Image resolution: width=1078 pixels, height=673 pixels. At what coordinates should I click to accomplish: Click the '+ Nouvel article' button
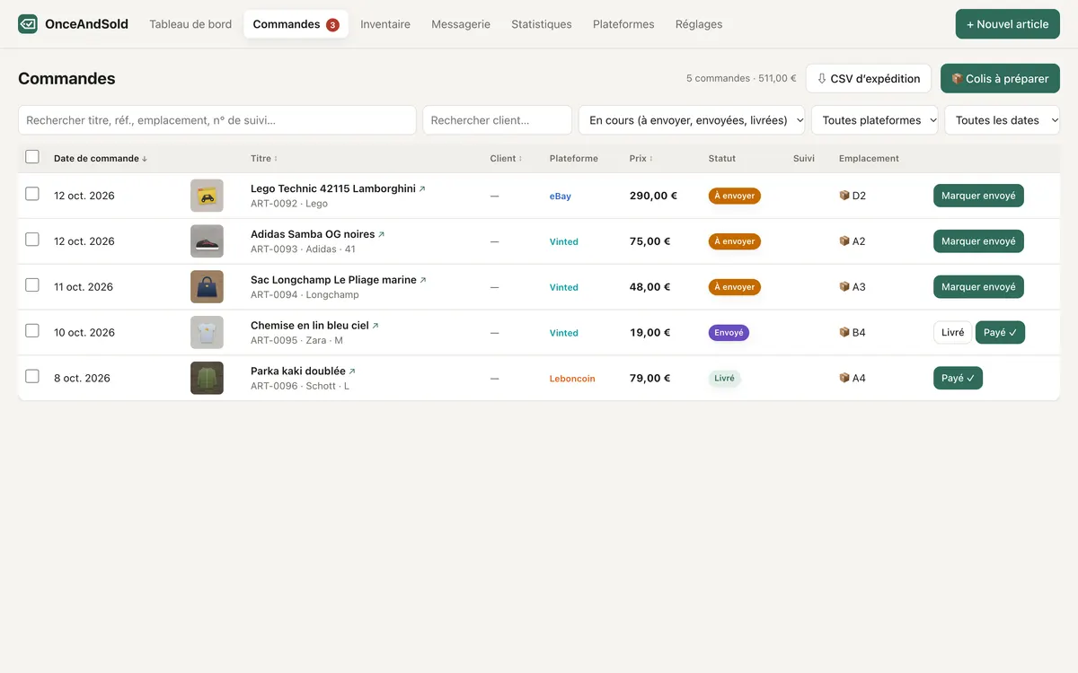point(1008,24)
